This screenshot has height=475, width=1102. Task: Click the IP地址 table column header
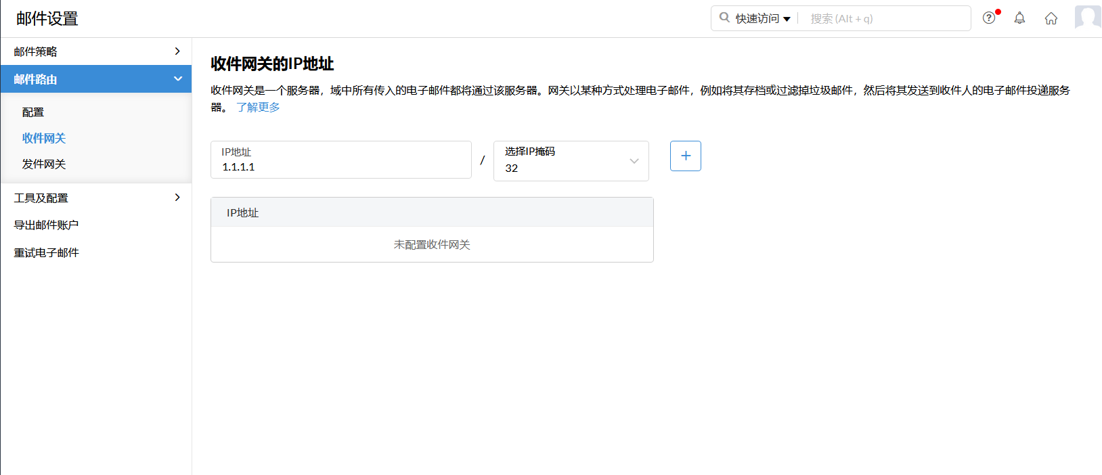point(243,212)
